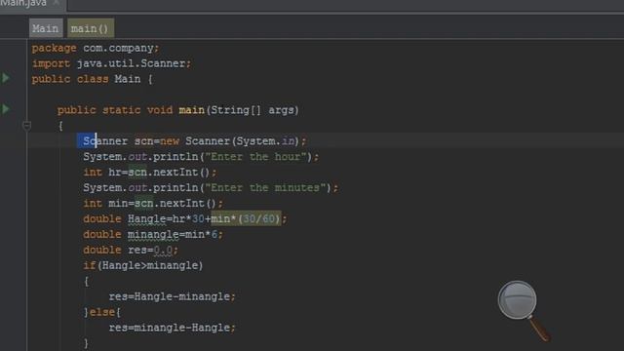The image size is (624, 351).
Task: Click the 'package' keyword
Action: [55, 48]
